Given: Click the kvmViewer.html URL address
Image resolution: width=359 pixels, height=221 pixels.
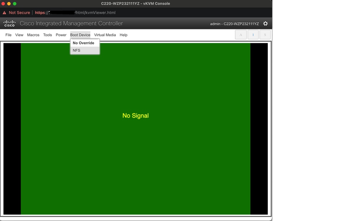Looking at the screenshot, I should tap(75, 13).
